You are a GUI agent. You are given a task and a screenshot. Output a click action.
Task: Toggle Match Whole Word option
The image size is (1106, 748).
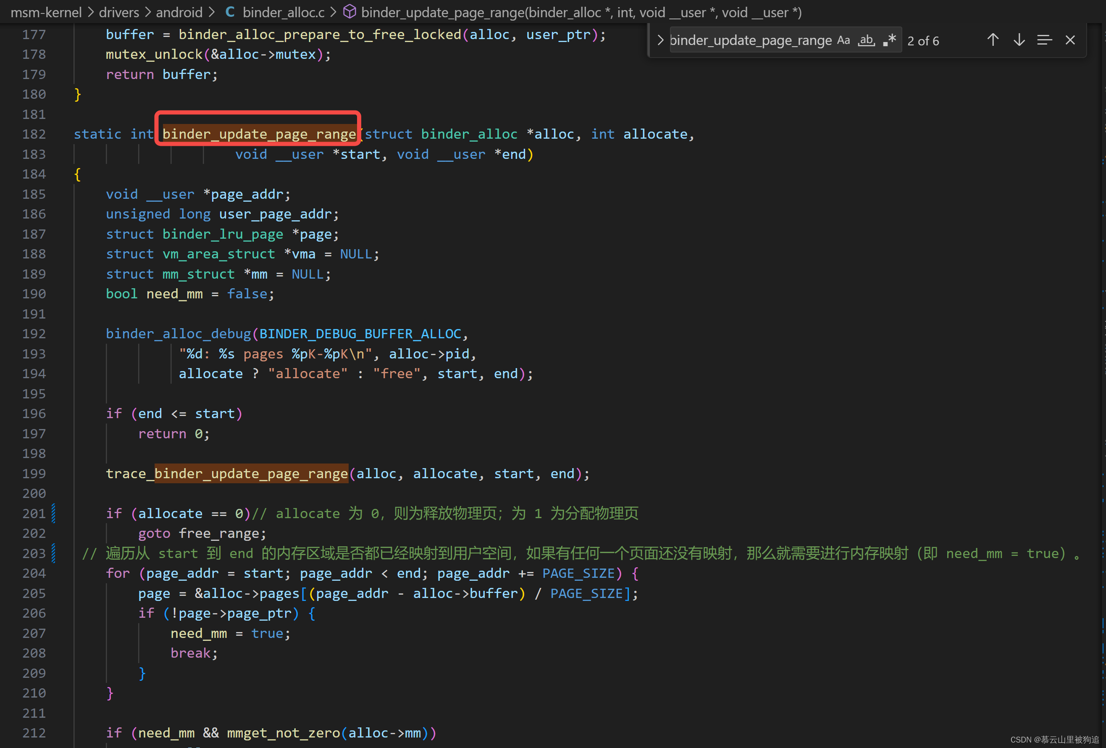click(866, 40)
